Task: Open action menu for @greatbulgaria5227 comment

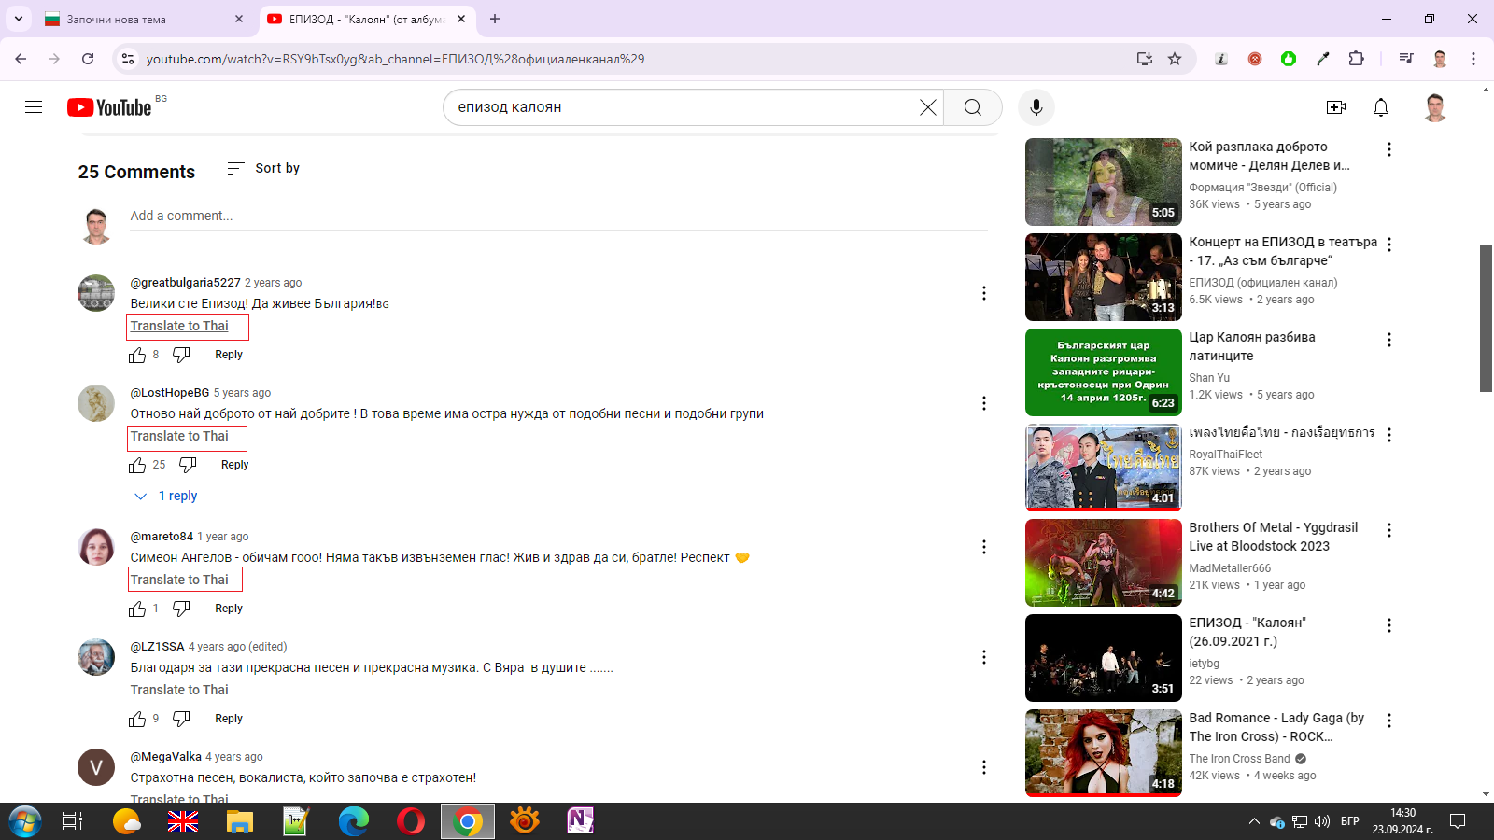Action: tap(983, 293)
